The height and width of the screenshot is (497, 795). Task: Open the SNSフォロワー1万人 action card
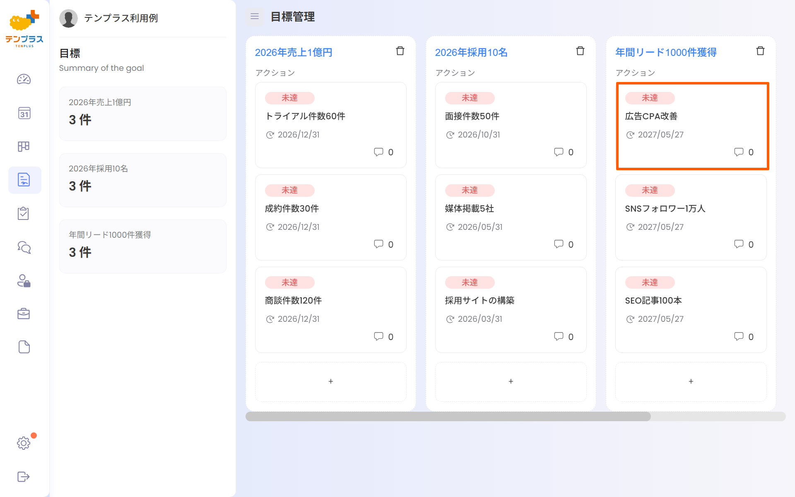[691, 217]
